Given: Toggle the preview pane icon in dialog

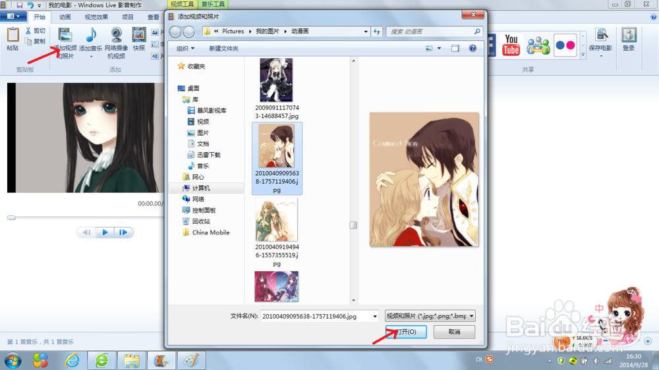Looking at the screenshot, I should [x=455, y=48].
